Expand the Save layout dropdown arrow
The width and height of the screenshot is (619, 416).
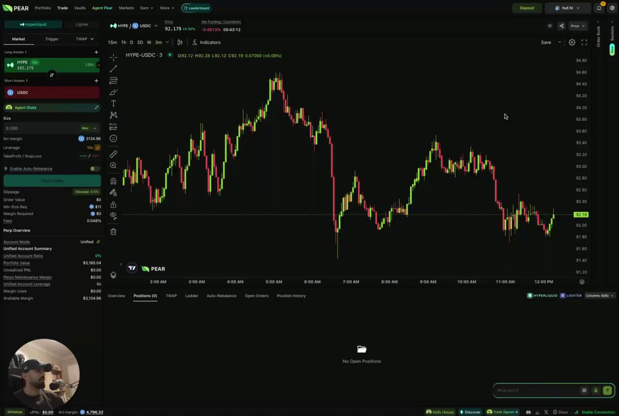(560, 42)
